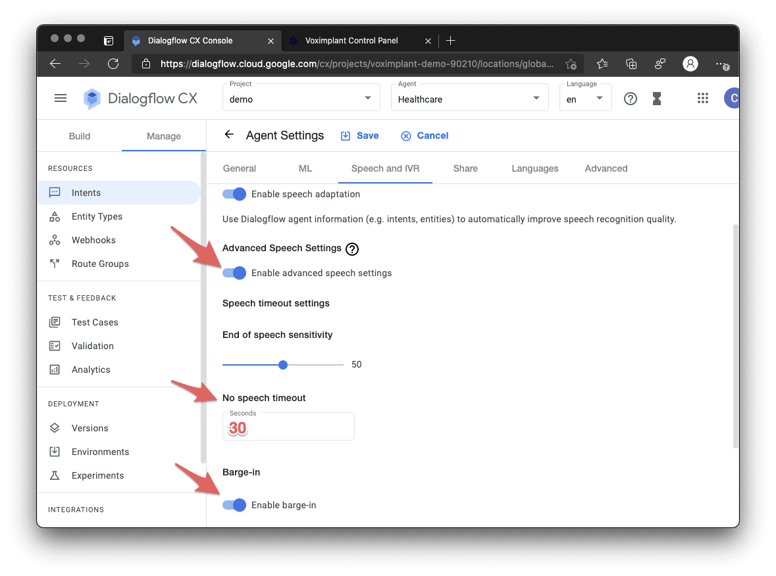Open browser more options ellipsis
The height and width of the screenshot is (576, 776).
[x=721, y=64]
